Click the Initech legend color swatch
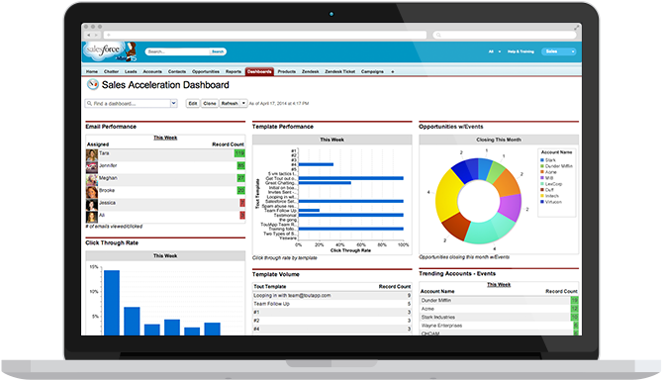 (542, 196)
